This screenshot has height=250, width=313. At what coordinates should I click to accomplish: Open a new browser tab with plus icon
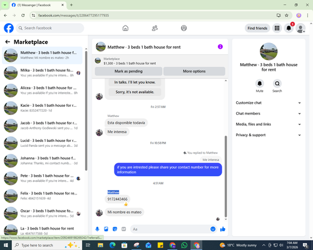pos(71,5)
